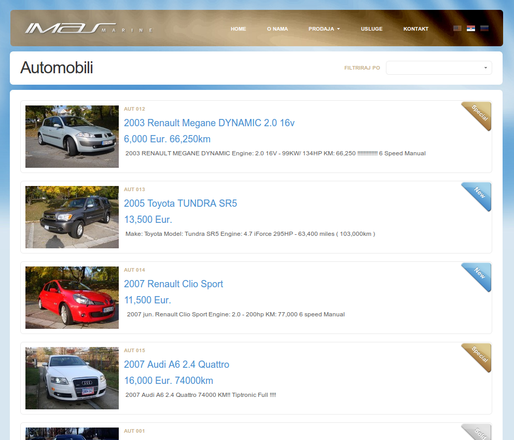Expand the Prodaja menu
This screenshot has height=440, width=514.
[324, 29]
